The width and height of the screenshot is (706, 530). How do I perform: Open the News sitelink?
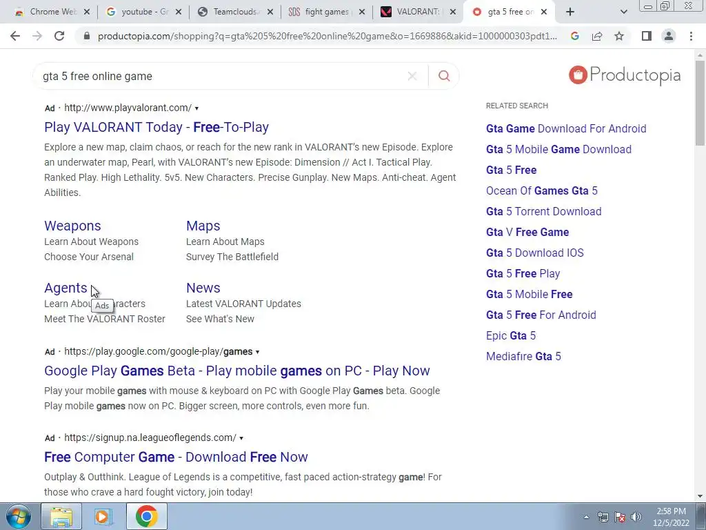click(203, 288)
